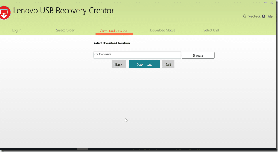The image size is (278, 152).
Task: Click the 'Select download location' heading text
Action: [111, 43]
